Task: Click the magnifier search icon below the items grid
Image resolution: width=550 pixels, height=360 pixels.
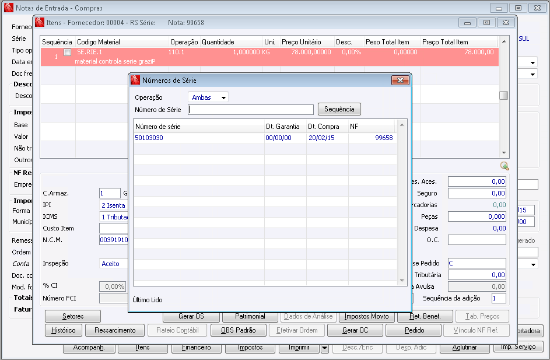Action: [505, 166]
